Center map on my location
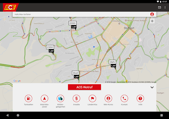Image resolution: width=169 pixels, height=119 pixels. point(152,21)
